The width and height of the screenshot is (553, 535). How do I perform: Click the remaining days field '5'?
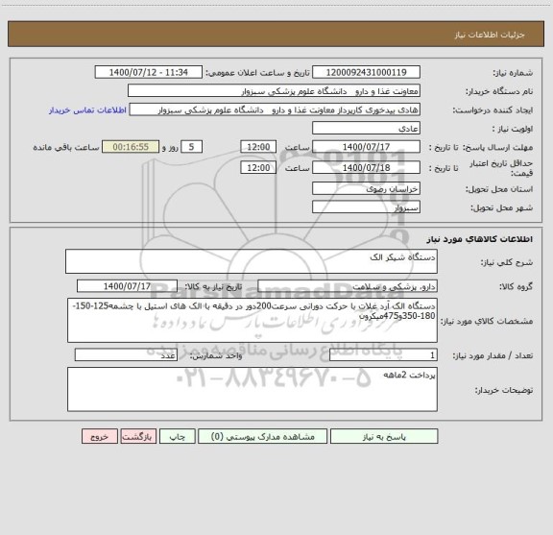click(191, 146)
